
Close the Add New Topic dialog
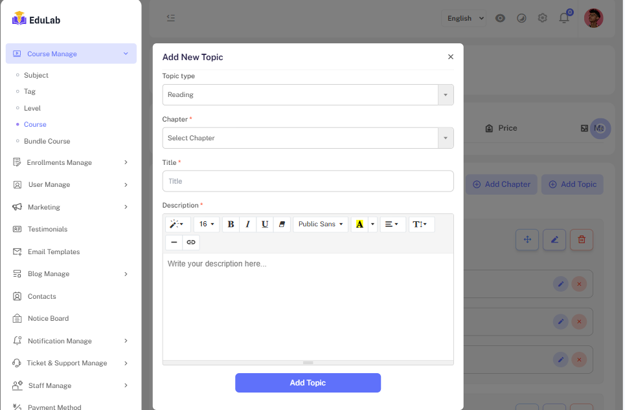pyautogui.click(x=451, y=57)
